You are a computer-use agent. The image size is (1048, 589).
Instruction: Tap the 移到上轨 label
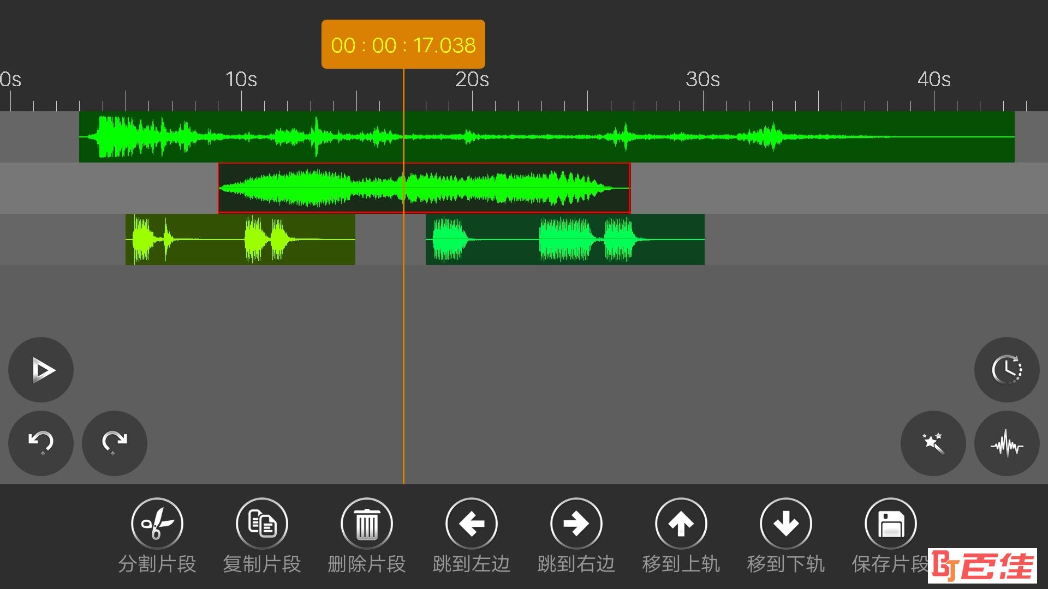pyautogui.click(x=681, y=564)
